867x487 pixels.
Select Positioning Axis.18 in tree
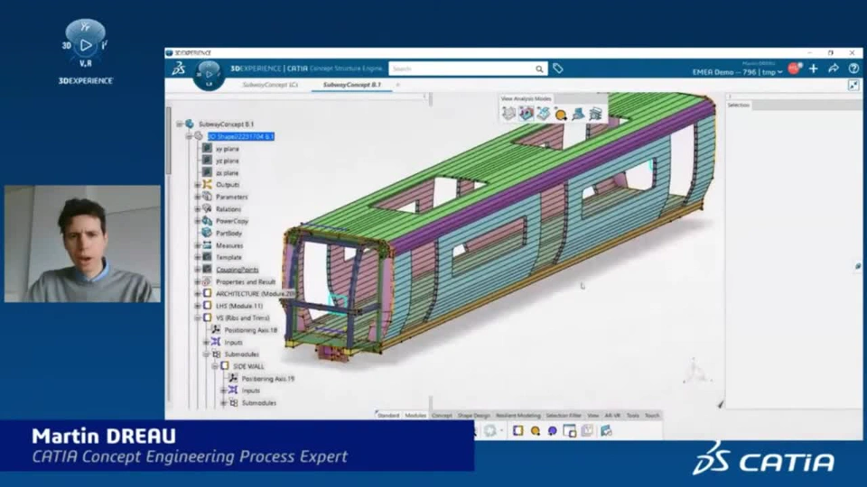click(251, 330)
